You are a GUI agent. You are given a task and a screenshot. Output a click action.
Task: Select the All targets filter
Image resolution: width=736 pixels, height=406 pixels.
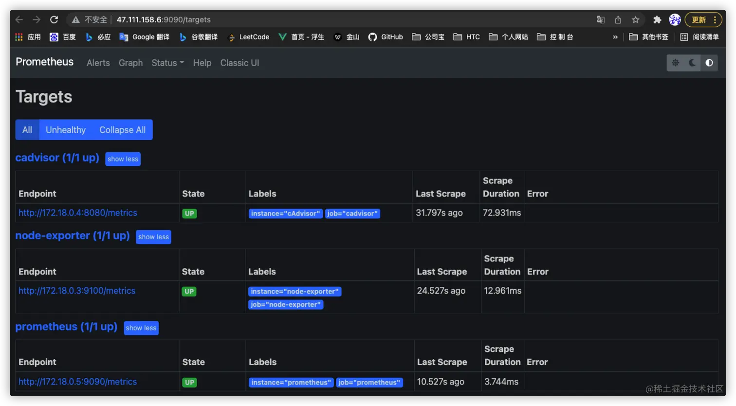point(27,130)
